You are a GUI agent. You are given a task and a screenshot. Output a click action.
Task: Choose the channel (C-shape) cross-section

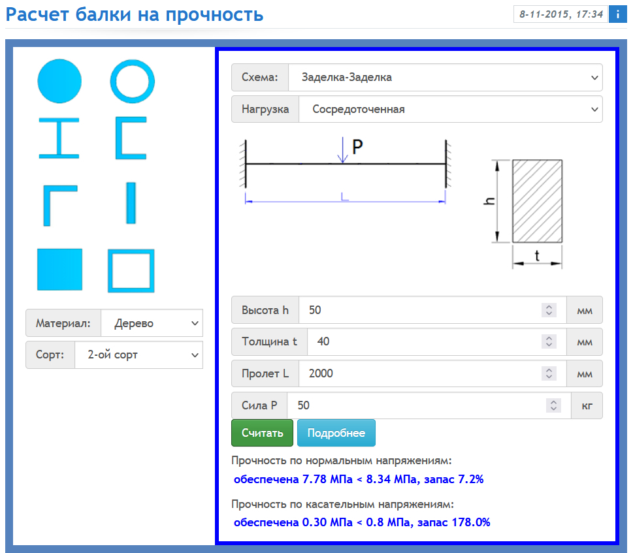tap(131, 138)
